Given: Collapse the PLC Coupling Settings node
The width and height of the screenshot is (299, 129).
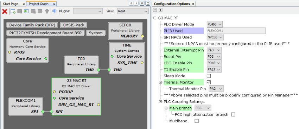Looking at the screenshot, I should 160,102.
